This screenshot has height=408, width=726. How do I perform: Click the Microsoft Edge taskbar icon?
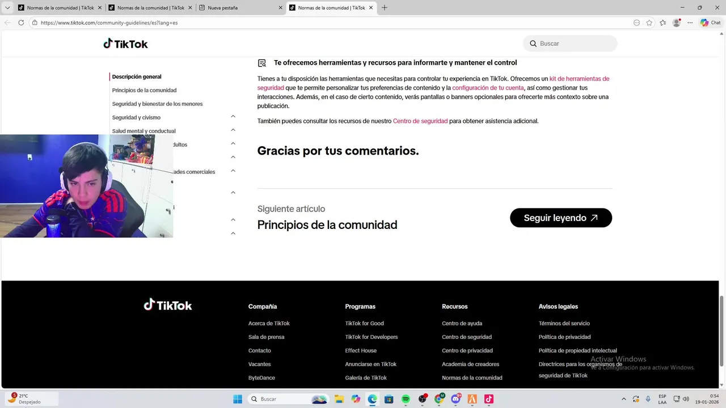[x=372, y=399]
